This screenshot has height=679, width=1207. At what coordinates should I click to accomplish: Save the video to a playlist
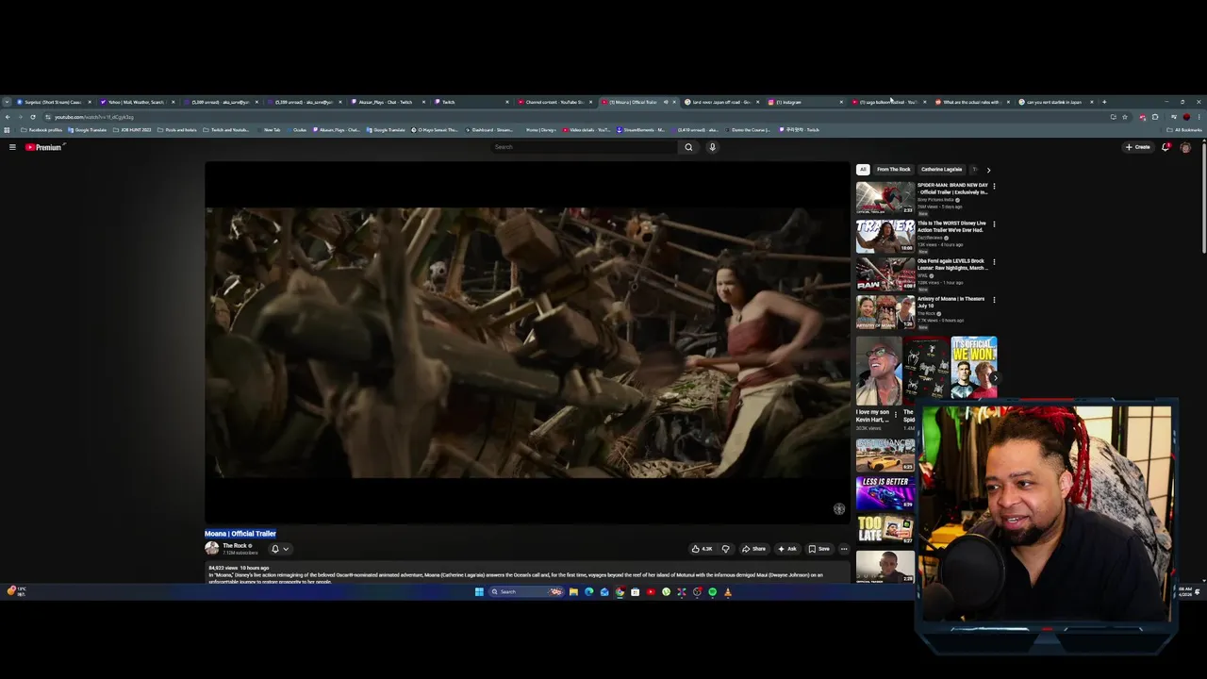point(818,549)
